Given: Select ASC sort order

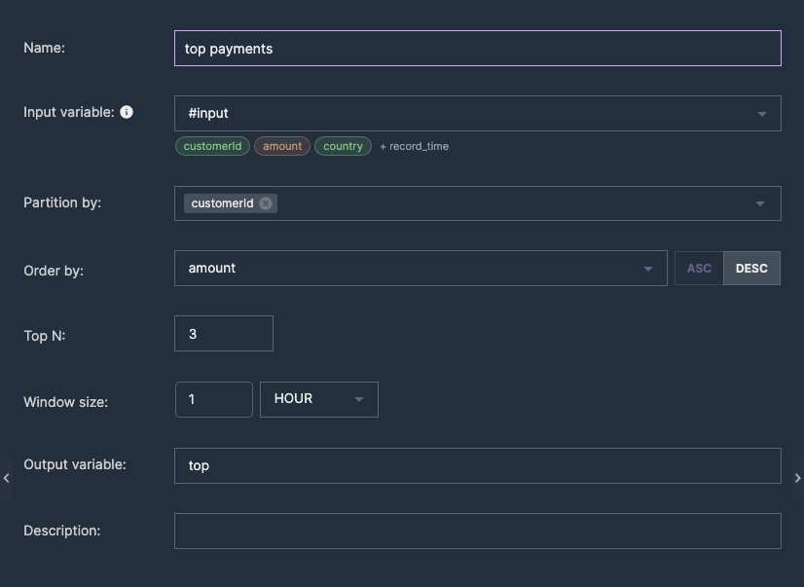Looking at the screenshot, I should [x=699, y=268].
